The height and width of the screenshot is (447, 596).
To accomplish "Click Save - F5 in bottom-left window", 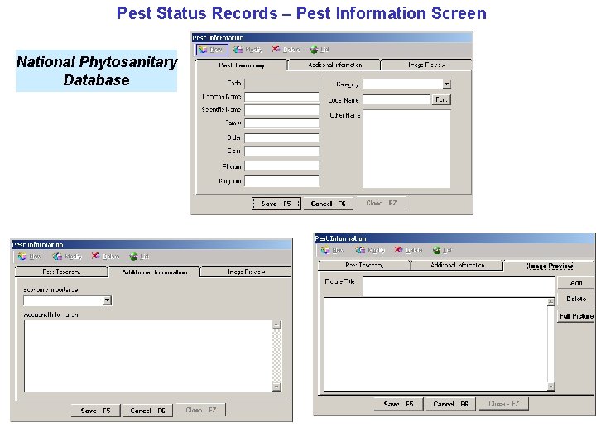I will click(x=95, y=411).
